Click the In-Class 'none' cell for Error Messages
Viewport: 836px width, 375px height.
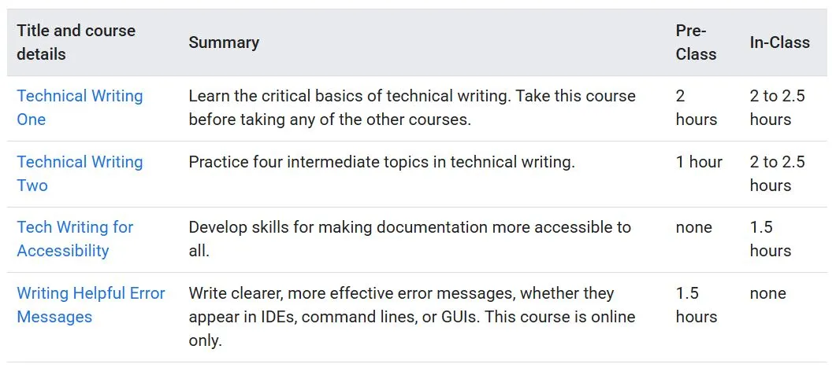tap(767, 293)
